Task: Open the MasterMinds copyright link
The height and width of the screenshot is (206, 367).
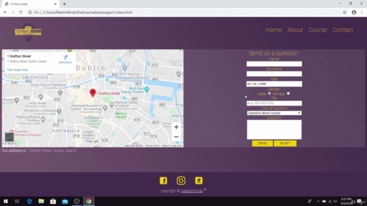Action: (192, 191)
